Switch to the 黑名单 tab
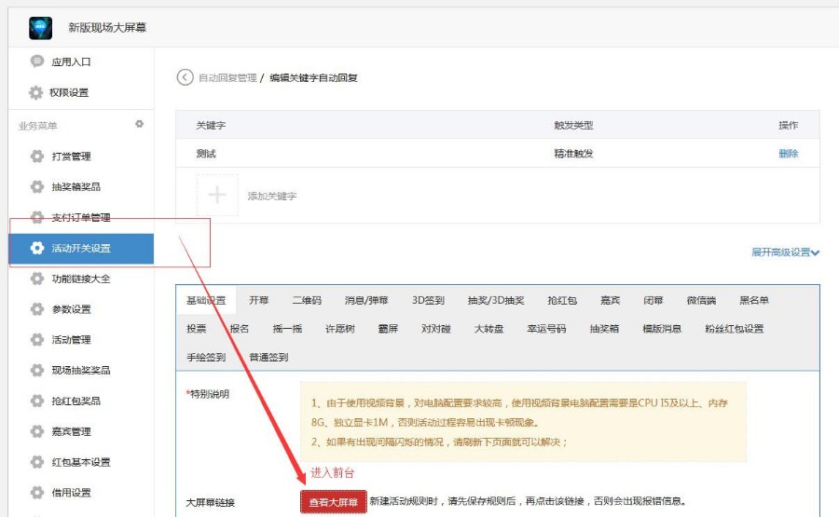839x517 pixels. [x=754, y=301]
